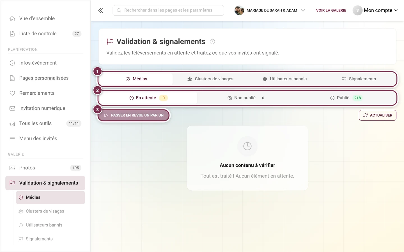
Task: Click the 27 badge on Liste de contrôle
Action: (77, 34)
